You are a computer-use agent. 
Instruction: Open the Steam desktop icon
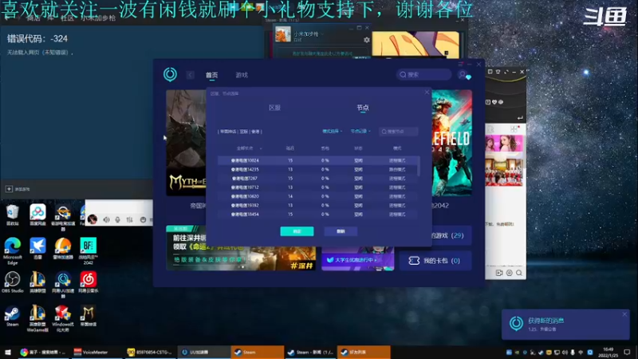13,316
